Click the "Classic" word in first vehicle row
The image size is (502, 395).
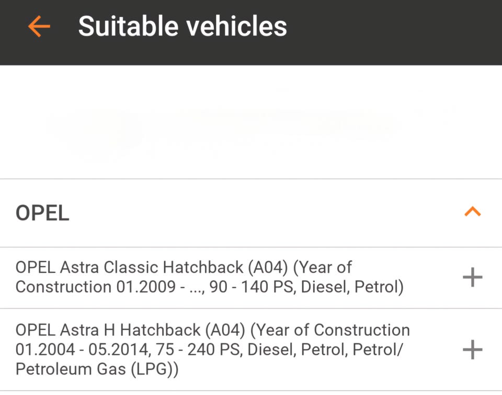click(x=131, y=268)
